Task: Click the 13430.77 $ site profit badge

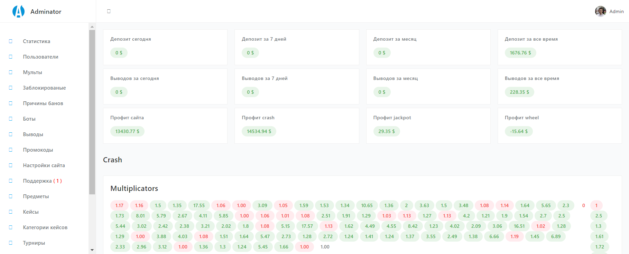Action: coord(127,131)
